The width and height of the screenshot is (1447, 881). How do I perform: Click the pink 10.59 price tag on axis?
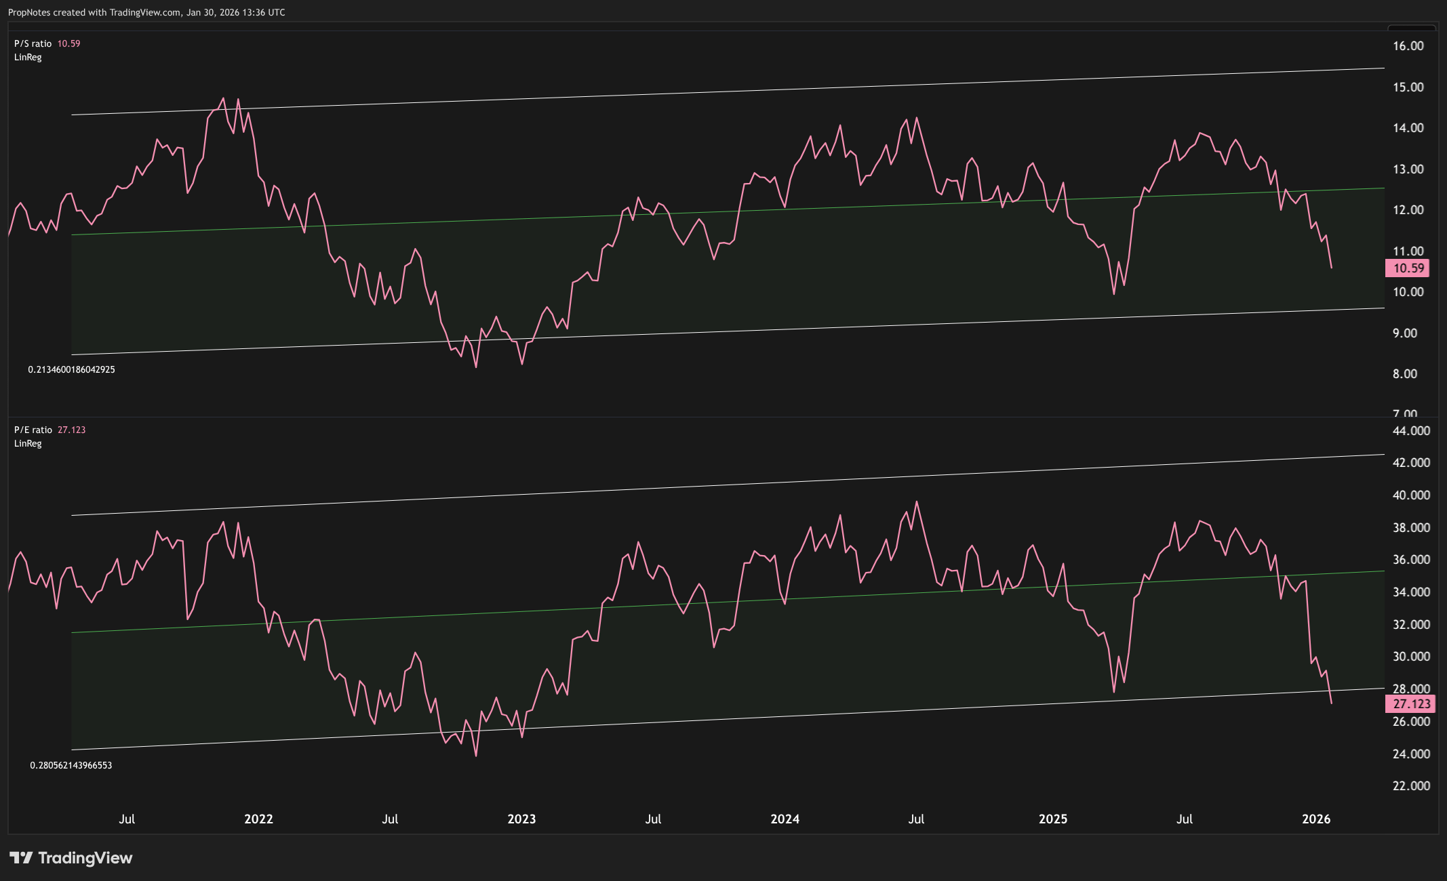point(1408,268)
